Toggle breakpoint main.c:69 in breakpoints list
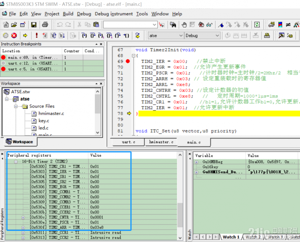300x242 pixels. (3, 57)
